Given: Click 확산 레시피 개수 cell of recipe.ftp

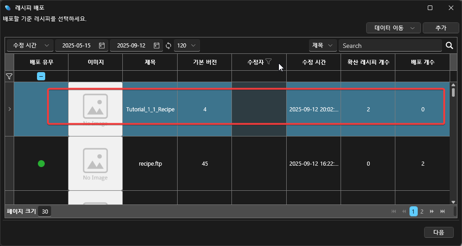Looking at the screenshot, I should 368,163.
